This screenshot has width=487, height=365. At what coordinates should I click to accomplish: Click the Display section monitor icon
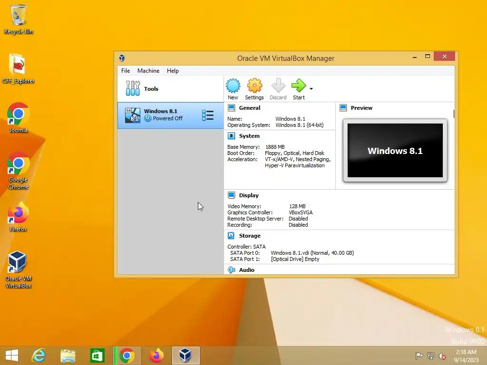click(232, 195)
